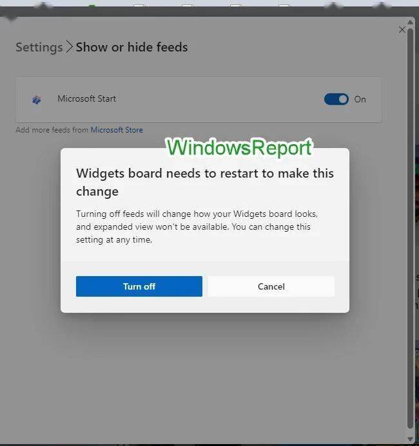Image resolution: width=419 pixels, height=446 pixels.
Task: Toggle the Microsoft Start feed switch
Action: (336, 99)
